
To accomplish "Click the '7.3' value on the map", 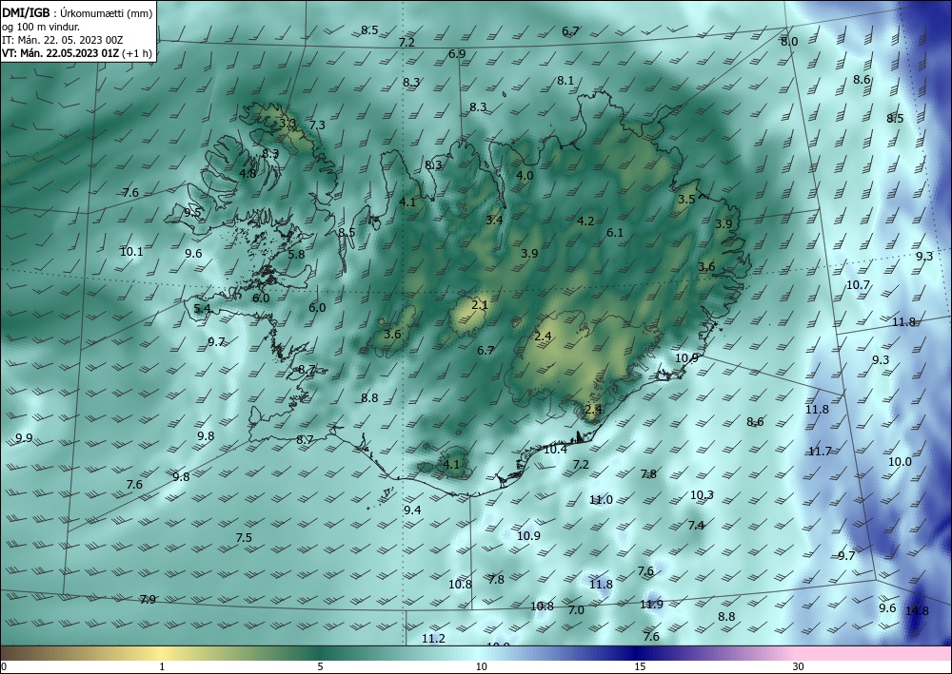I will (318, 125).
